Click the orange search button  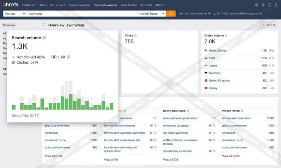pyautogui.click(x=171, y=14)
